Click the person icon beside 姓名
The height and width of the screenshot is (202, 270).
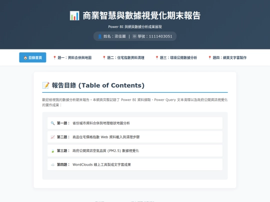(99, 36)
